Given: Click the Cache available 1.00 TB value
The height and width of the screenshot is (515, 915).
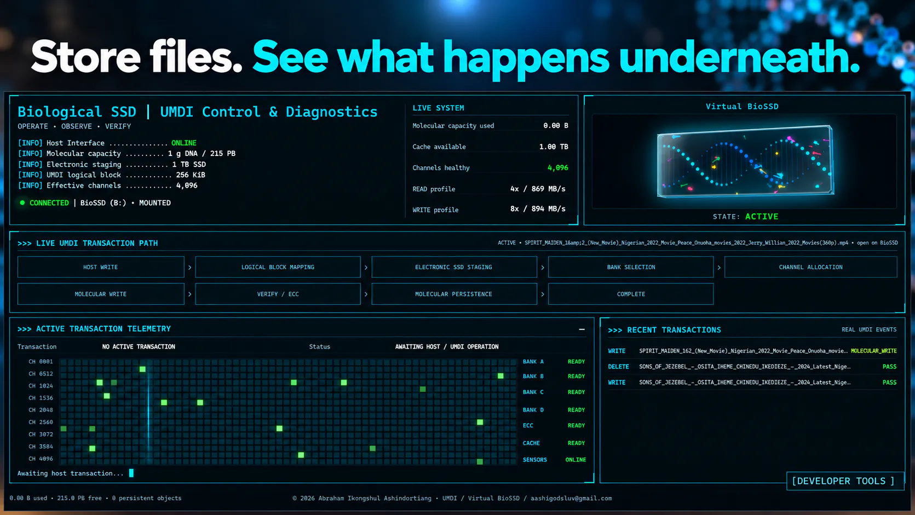Looking at the screenshot, I should point(554,147).
